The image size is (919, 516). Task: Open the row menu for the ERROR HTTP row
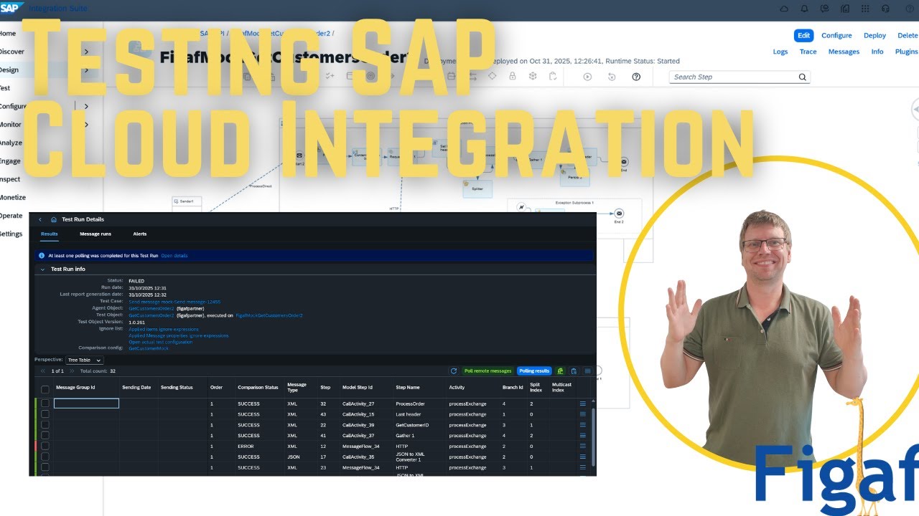583,446
